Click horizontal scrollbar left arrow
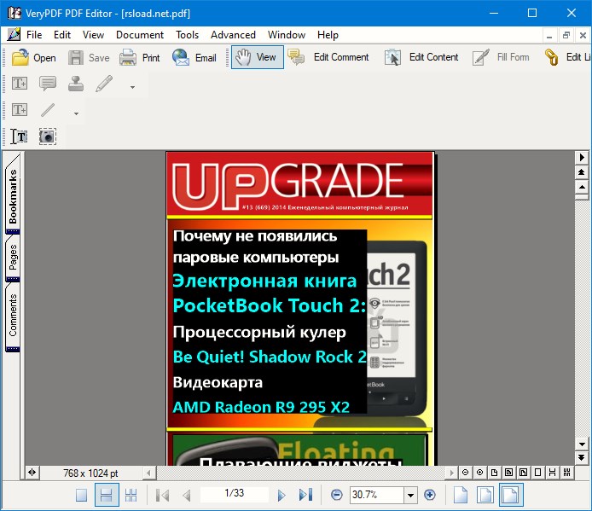Image resolution: width=592 pixels, height=511 pixels. tap(148, 473)
